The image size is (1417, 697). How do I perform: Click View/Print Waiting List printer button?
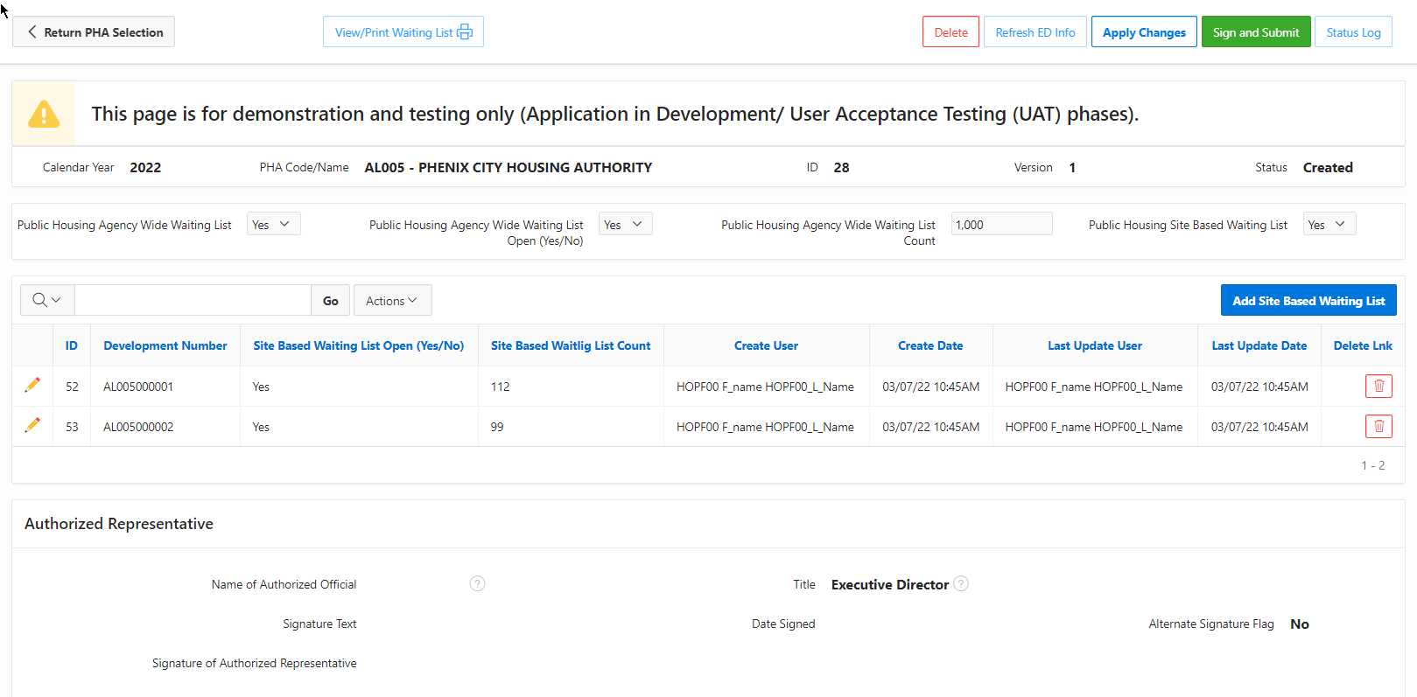point(403,32)
